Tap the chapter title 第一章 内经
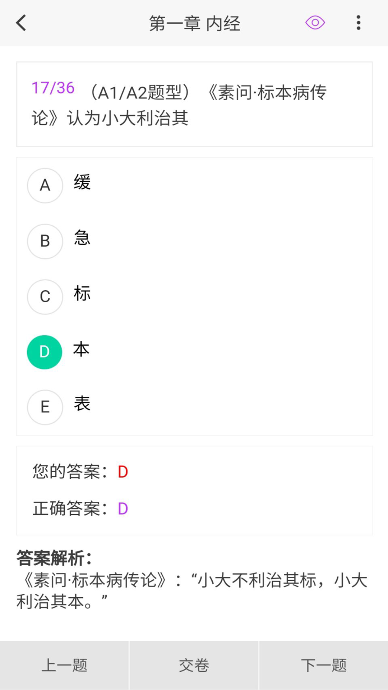 tap(194, 23)
